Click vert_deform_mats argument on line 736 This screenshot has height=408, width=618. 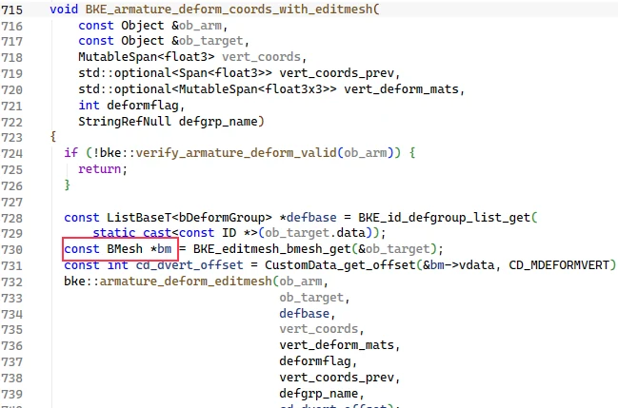click(x=336, y=345)
